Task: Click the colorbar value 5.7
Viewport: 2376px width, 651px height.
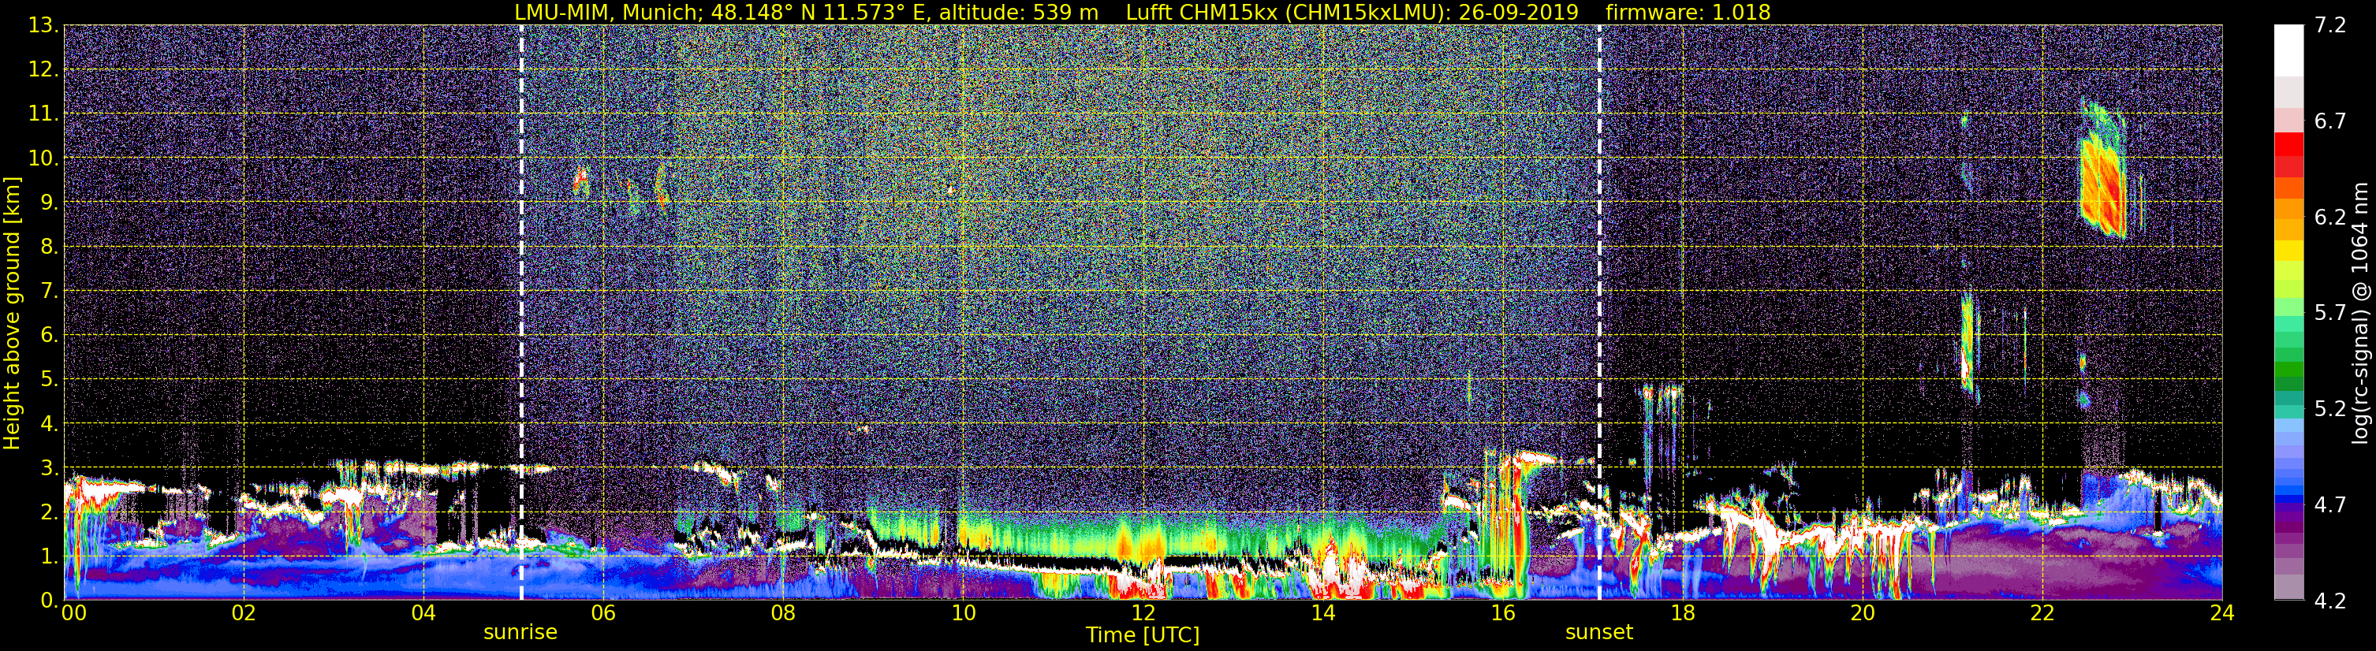Action: 2330,313
